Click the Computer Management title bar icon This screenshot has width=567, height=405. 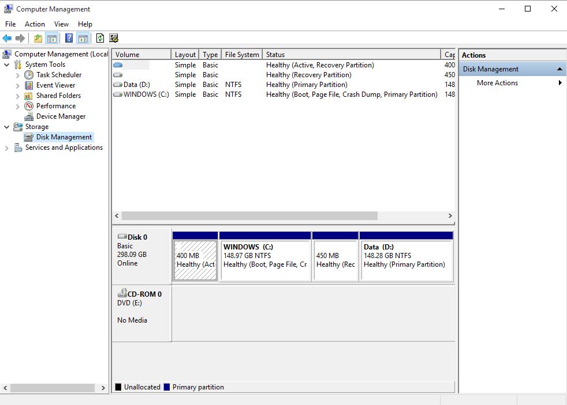click(8, 9)
